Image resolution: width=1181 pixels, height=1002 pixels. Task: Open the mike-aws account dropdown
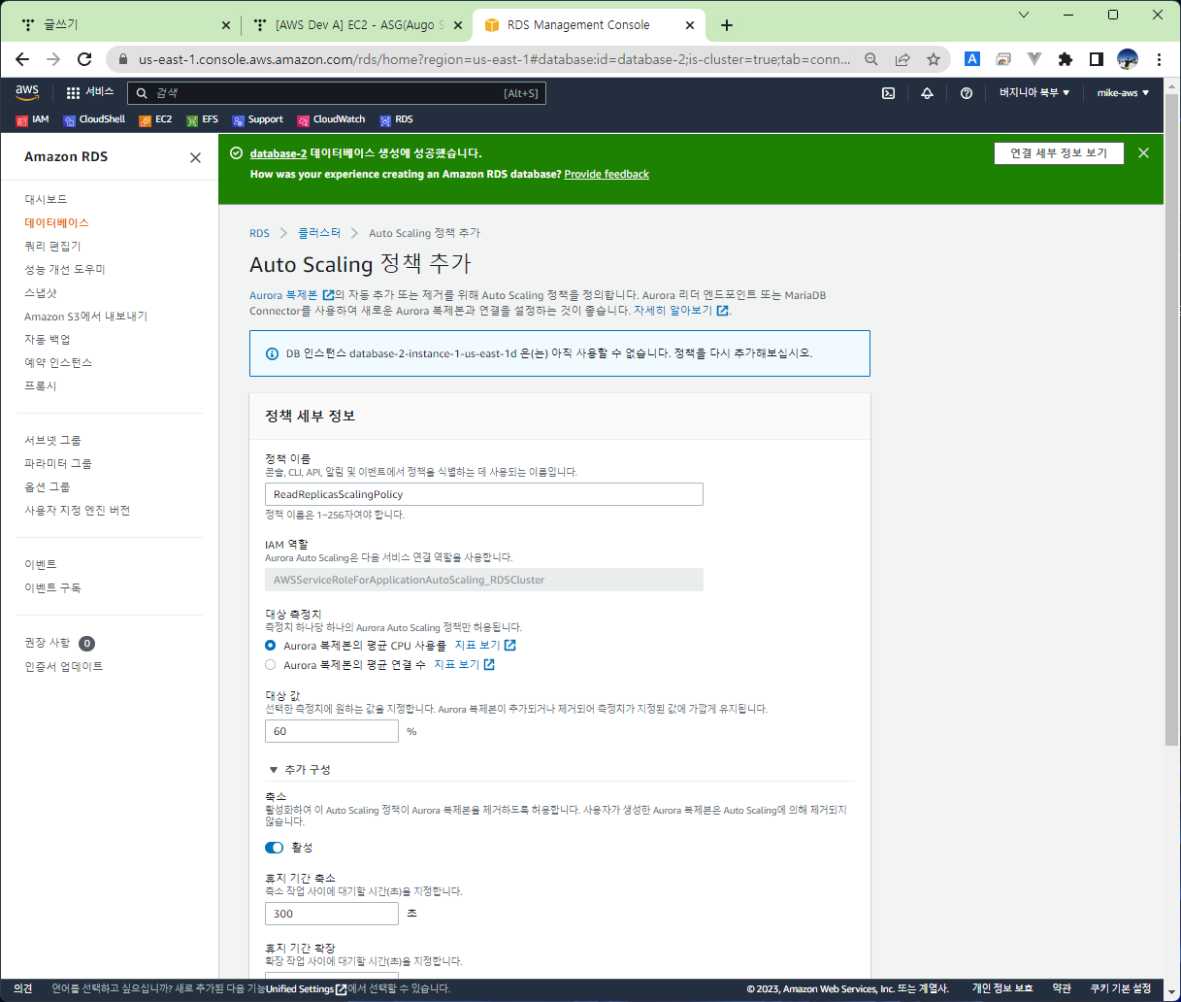coord(1123,93)
